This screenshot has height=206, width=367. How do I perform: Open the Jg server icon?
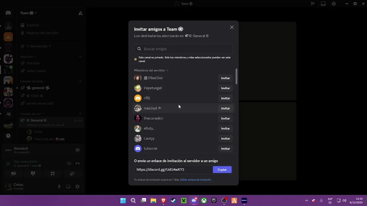tap(8, 114)
